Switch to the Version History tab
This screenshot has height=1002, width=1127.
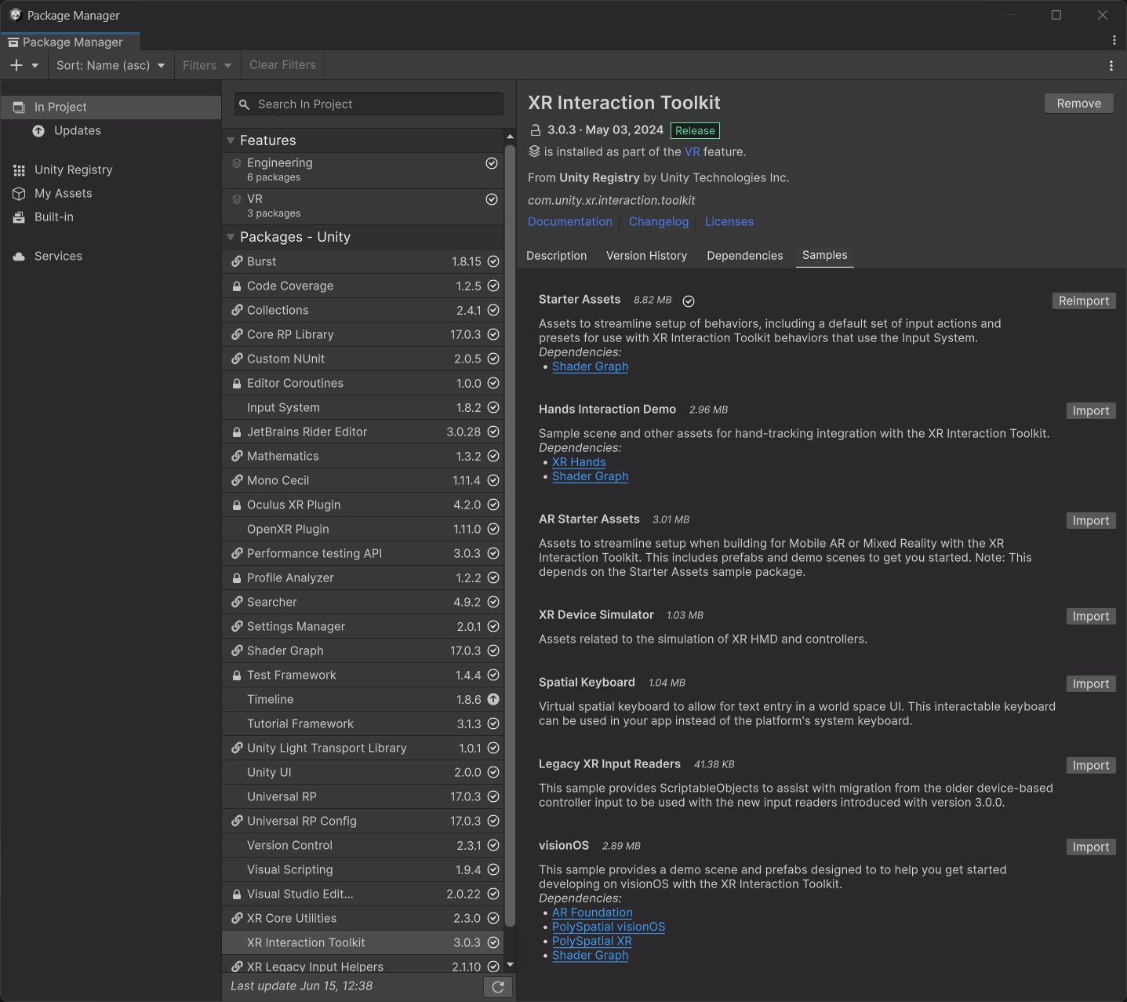tap(646, 256)
